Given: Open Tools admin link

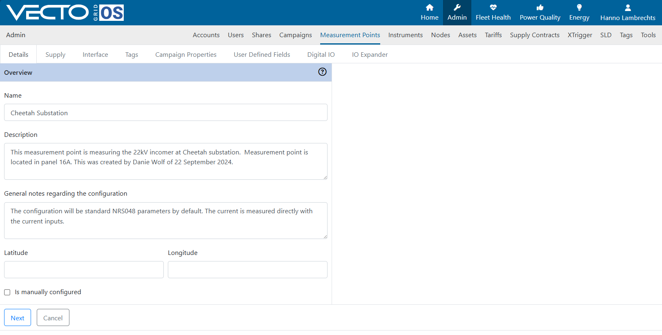Looking at the screenshot, I should [x=648, y=35].
